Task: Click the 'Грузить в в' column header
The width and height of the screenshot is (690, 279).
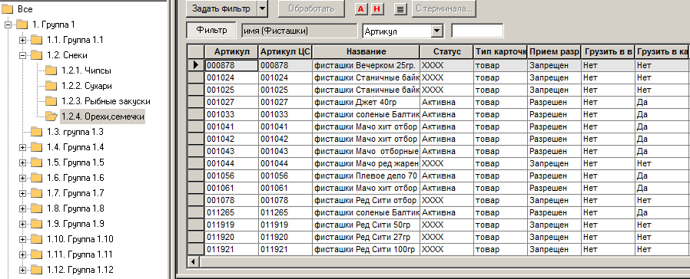Action: [x=608, y=52]
